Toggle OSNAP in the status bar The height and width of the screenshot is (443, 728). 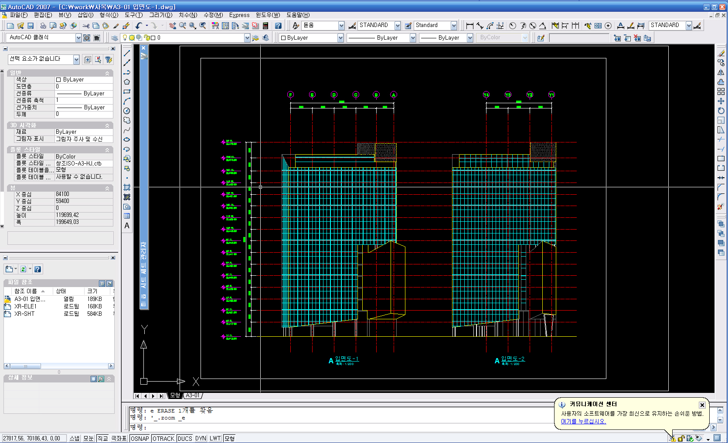point(140,438)
